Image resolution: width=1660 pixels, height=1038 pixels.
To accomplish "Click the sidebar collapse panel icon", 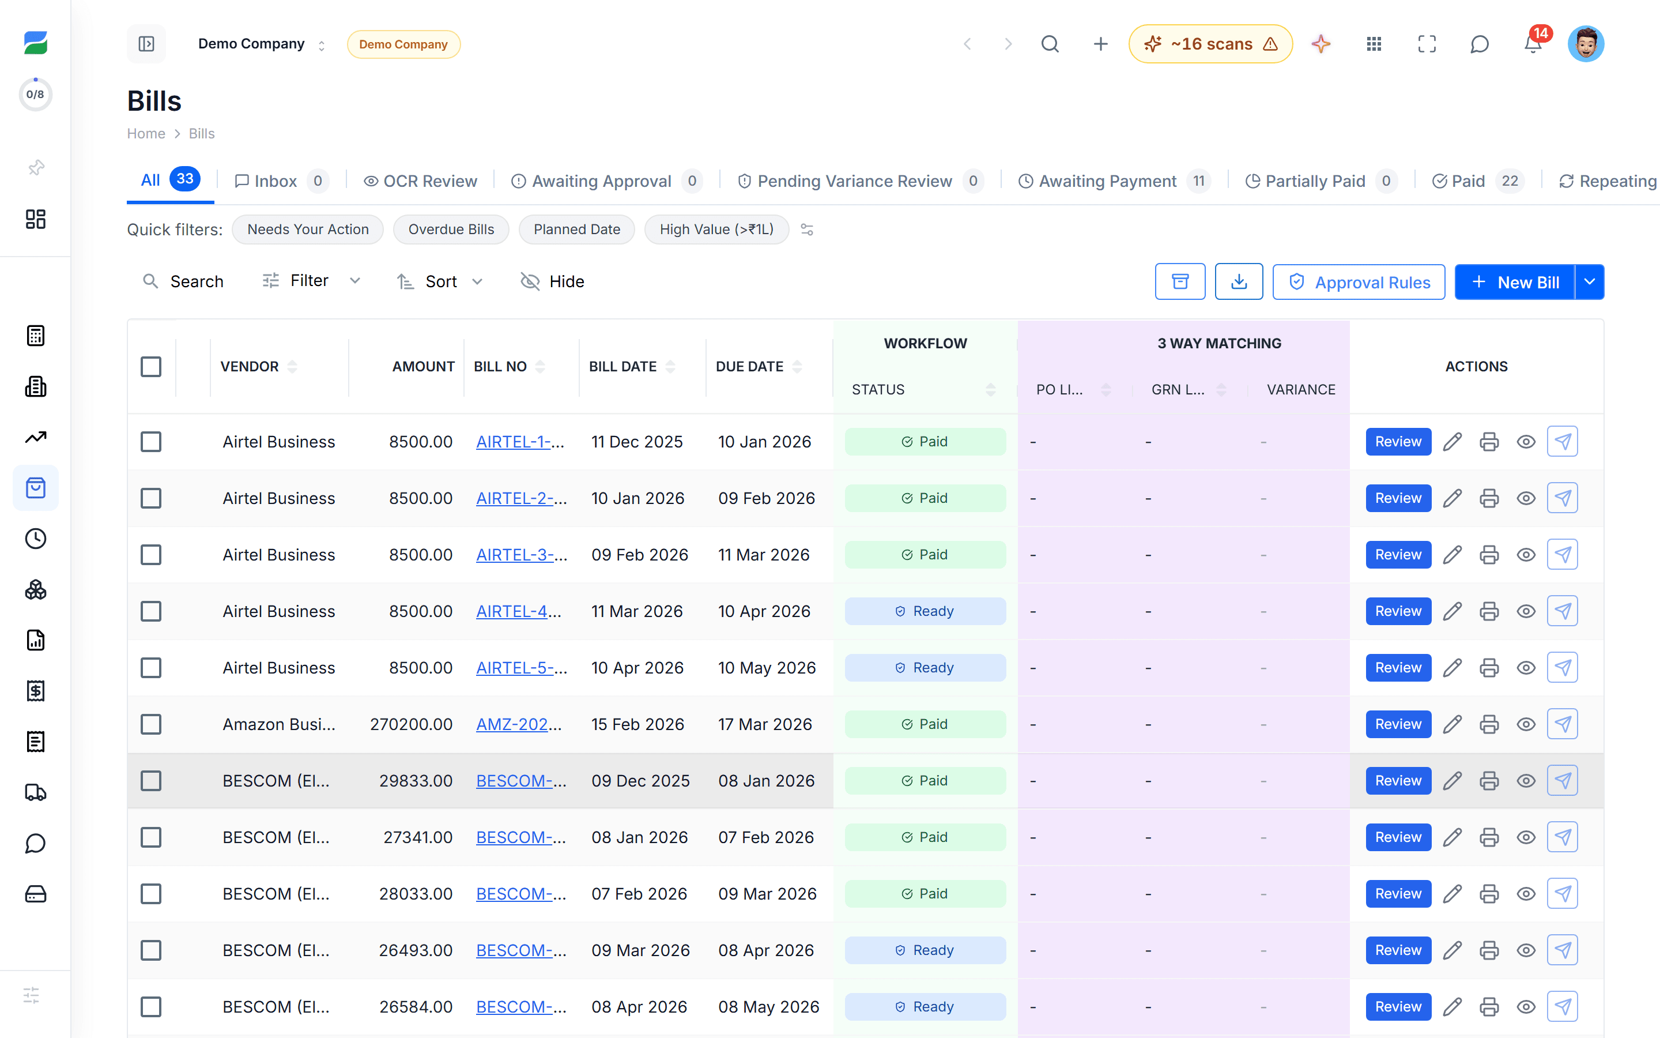I will pyautogui.click(x=146, y=44).
